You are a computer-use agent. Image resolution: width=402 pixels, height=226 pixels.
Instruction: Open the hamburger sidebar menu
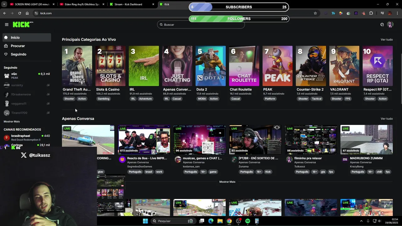tap(7, 24)
